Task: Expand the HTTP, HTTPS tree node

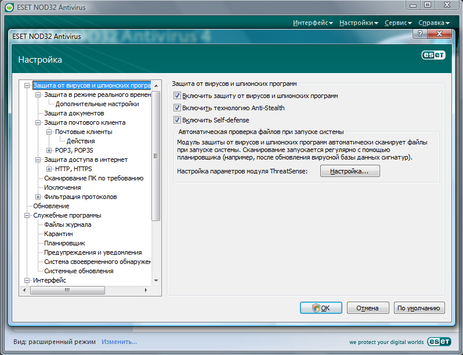Action: (x=49, y=169)
